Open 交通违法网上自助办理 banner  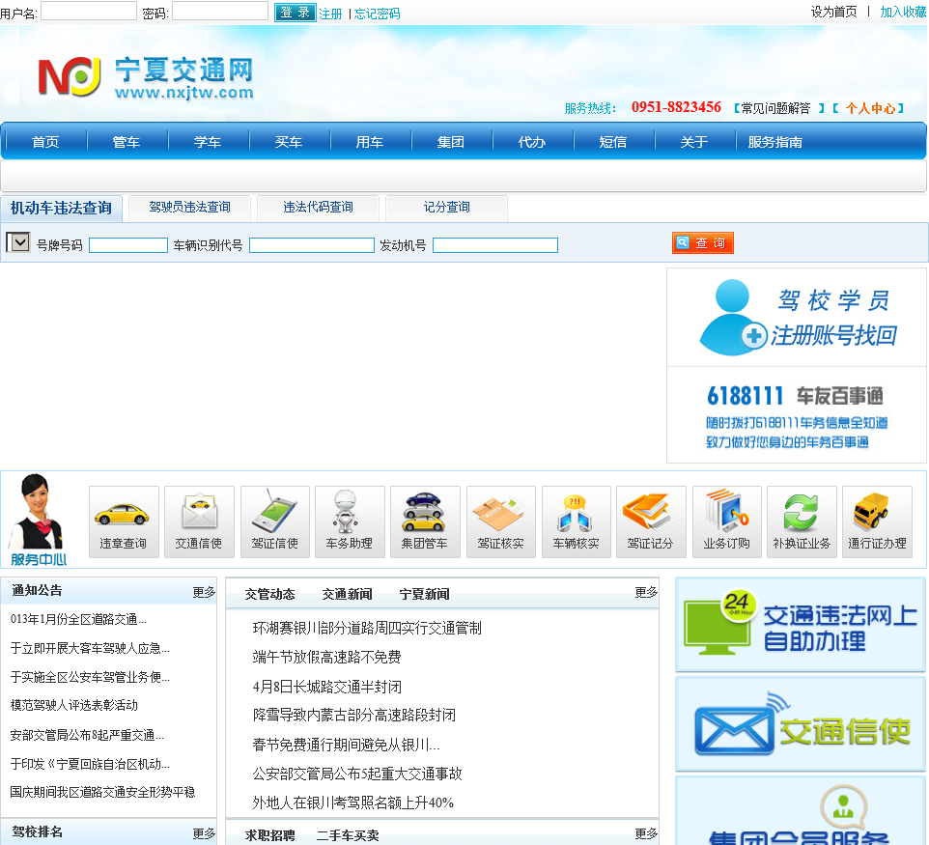801,624
